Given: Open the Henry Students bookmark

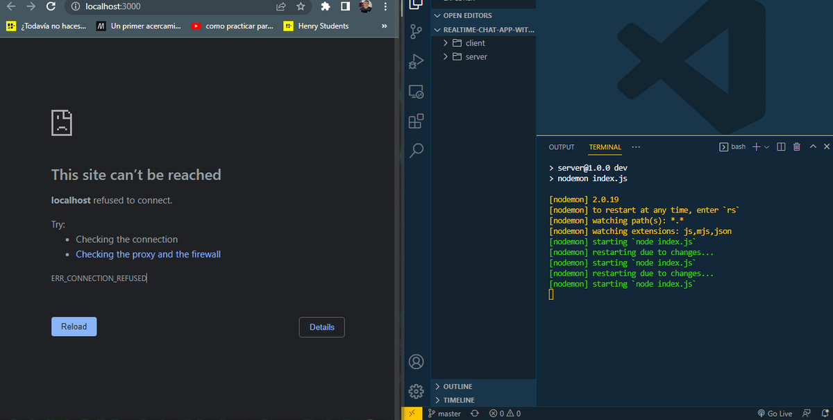Looking at the screenshot, I should click(x=317, y=26).
